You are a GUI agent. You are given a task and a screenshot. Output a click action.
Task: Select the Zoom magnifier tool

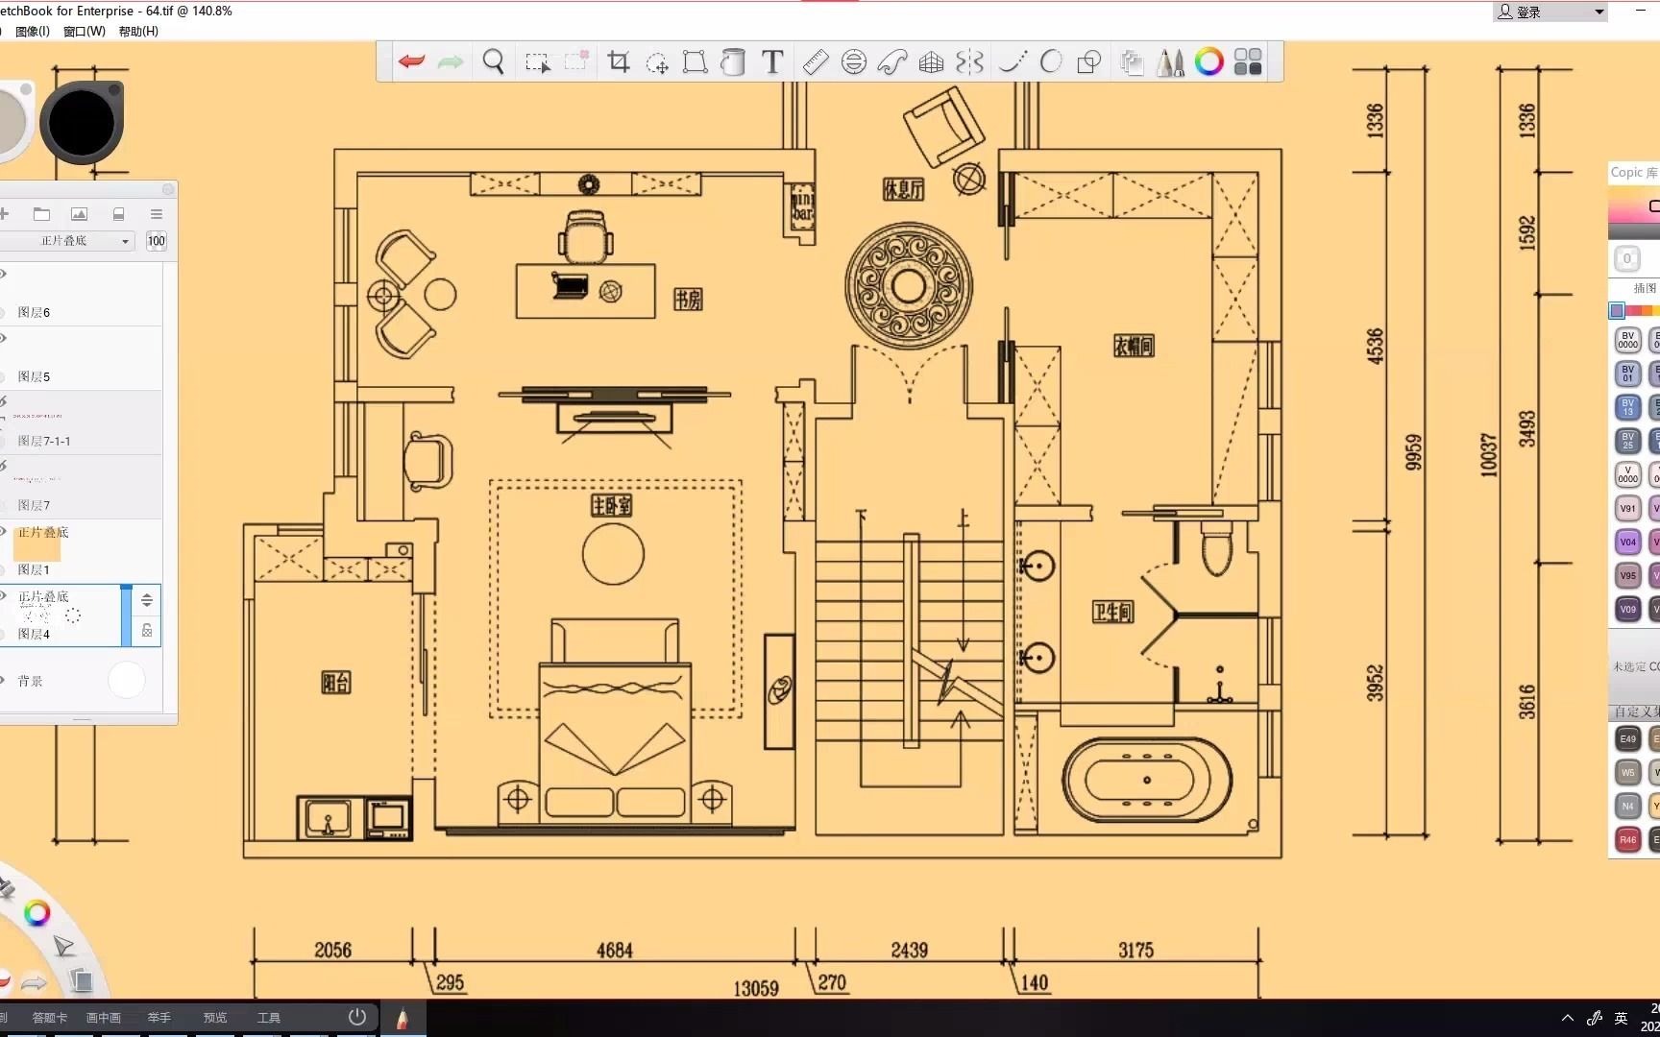494,62
